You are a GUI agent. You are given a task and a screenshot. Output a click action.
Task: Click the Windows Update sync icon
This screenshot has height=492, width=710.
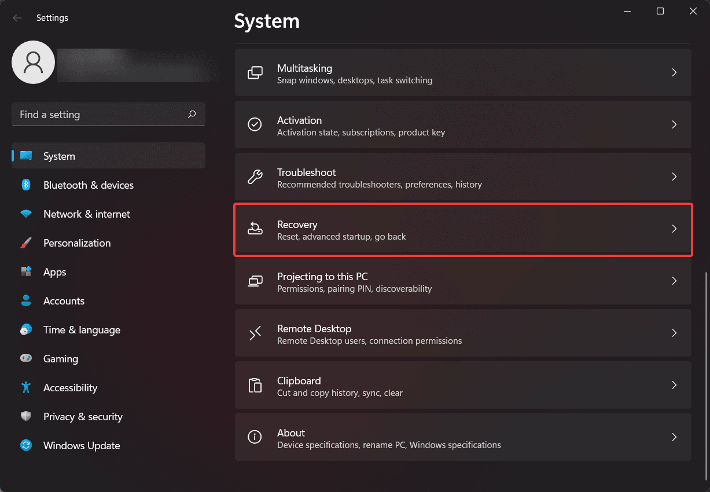(x=26, y=446)
